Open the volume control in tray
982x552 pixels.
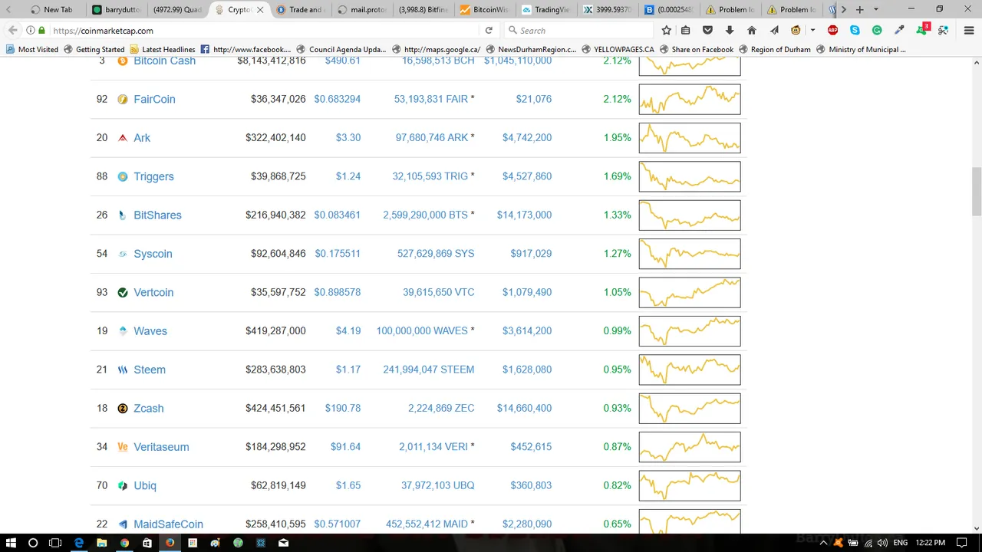[x=881, y=543]
